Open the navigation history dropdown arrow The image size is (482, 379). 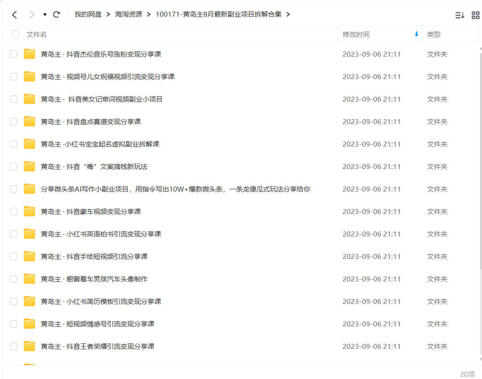coord(45,14)
